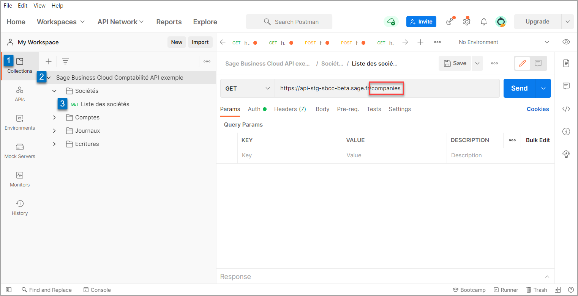Open the History sidebar panel
Viewport: 578px width, 296px height.
coord(20,208)
